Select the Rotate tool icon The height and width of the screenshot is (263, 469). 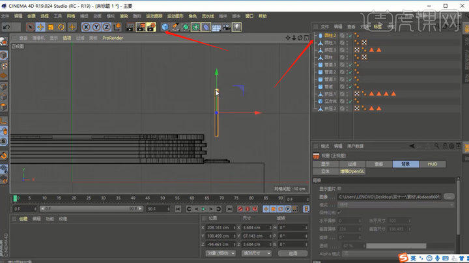[x=61, y=27]
